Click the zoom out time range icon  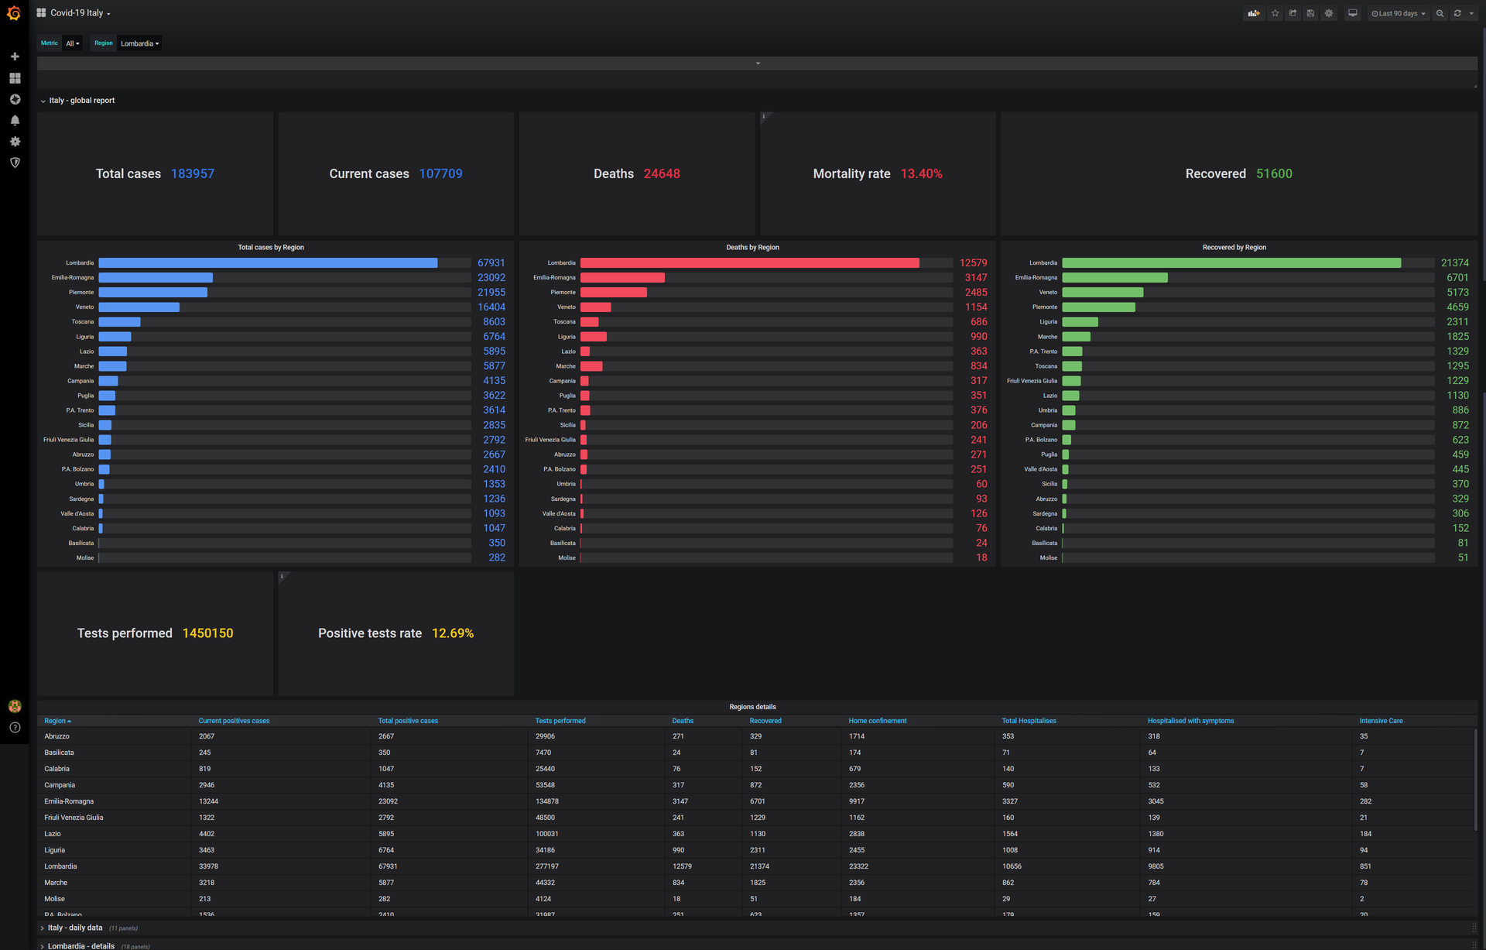(1440, 13)
